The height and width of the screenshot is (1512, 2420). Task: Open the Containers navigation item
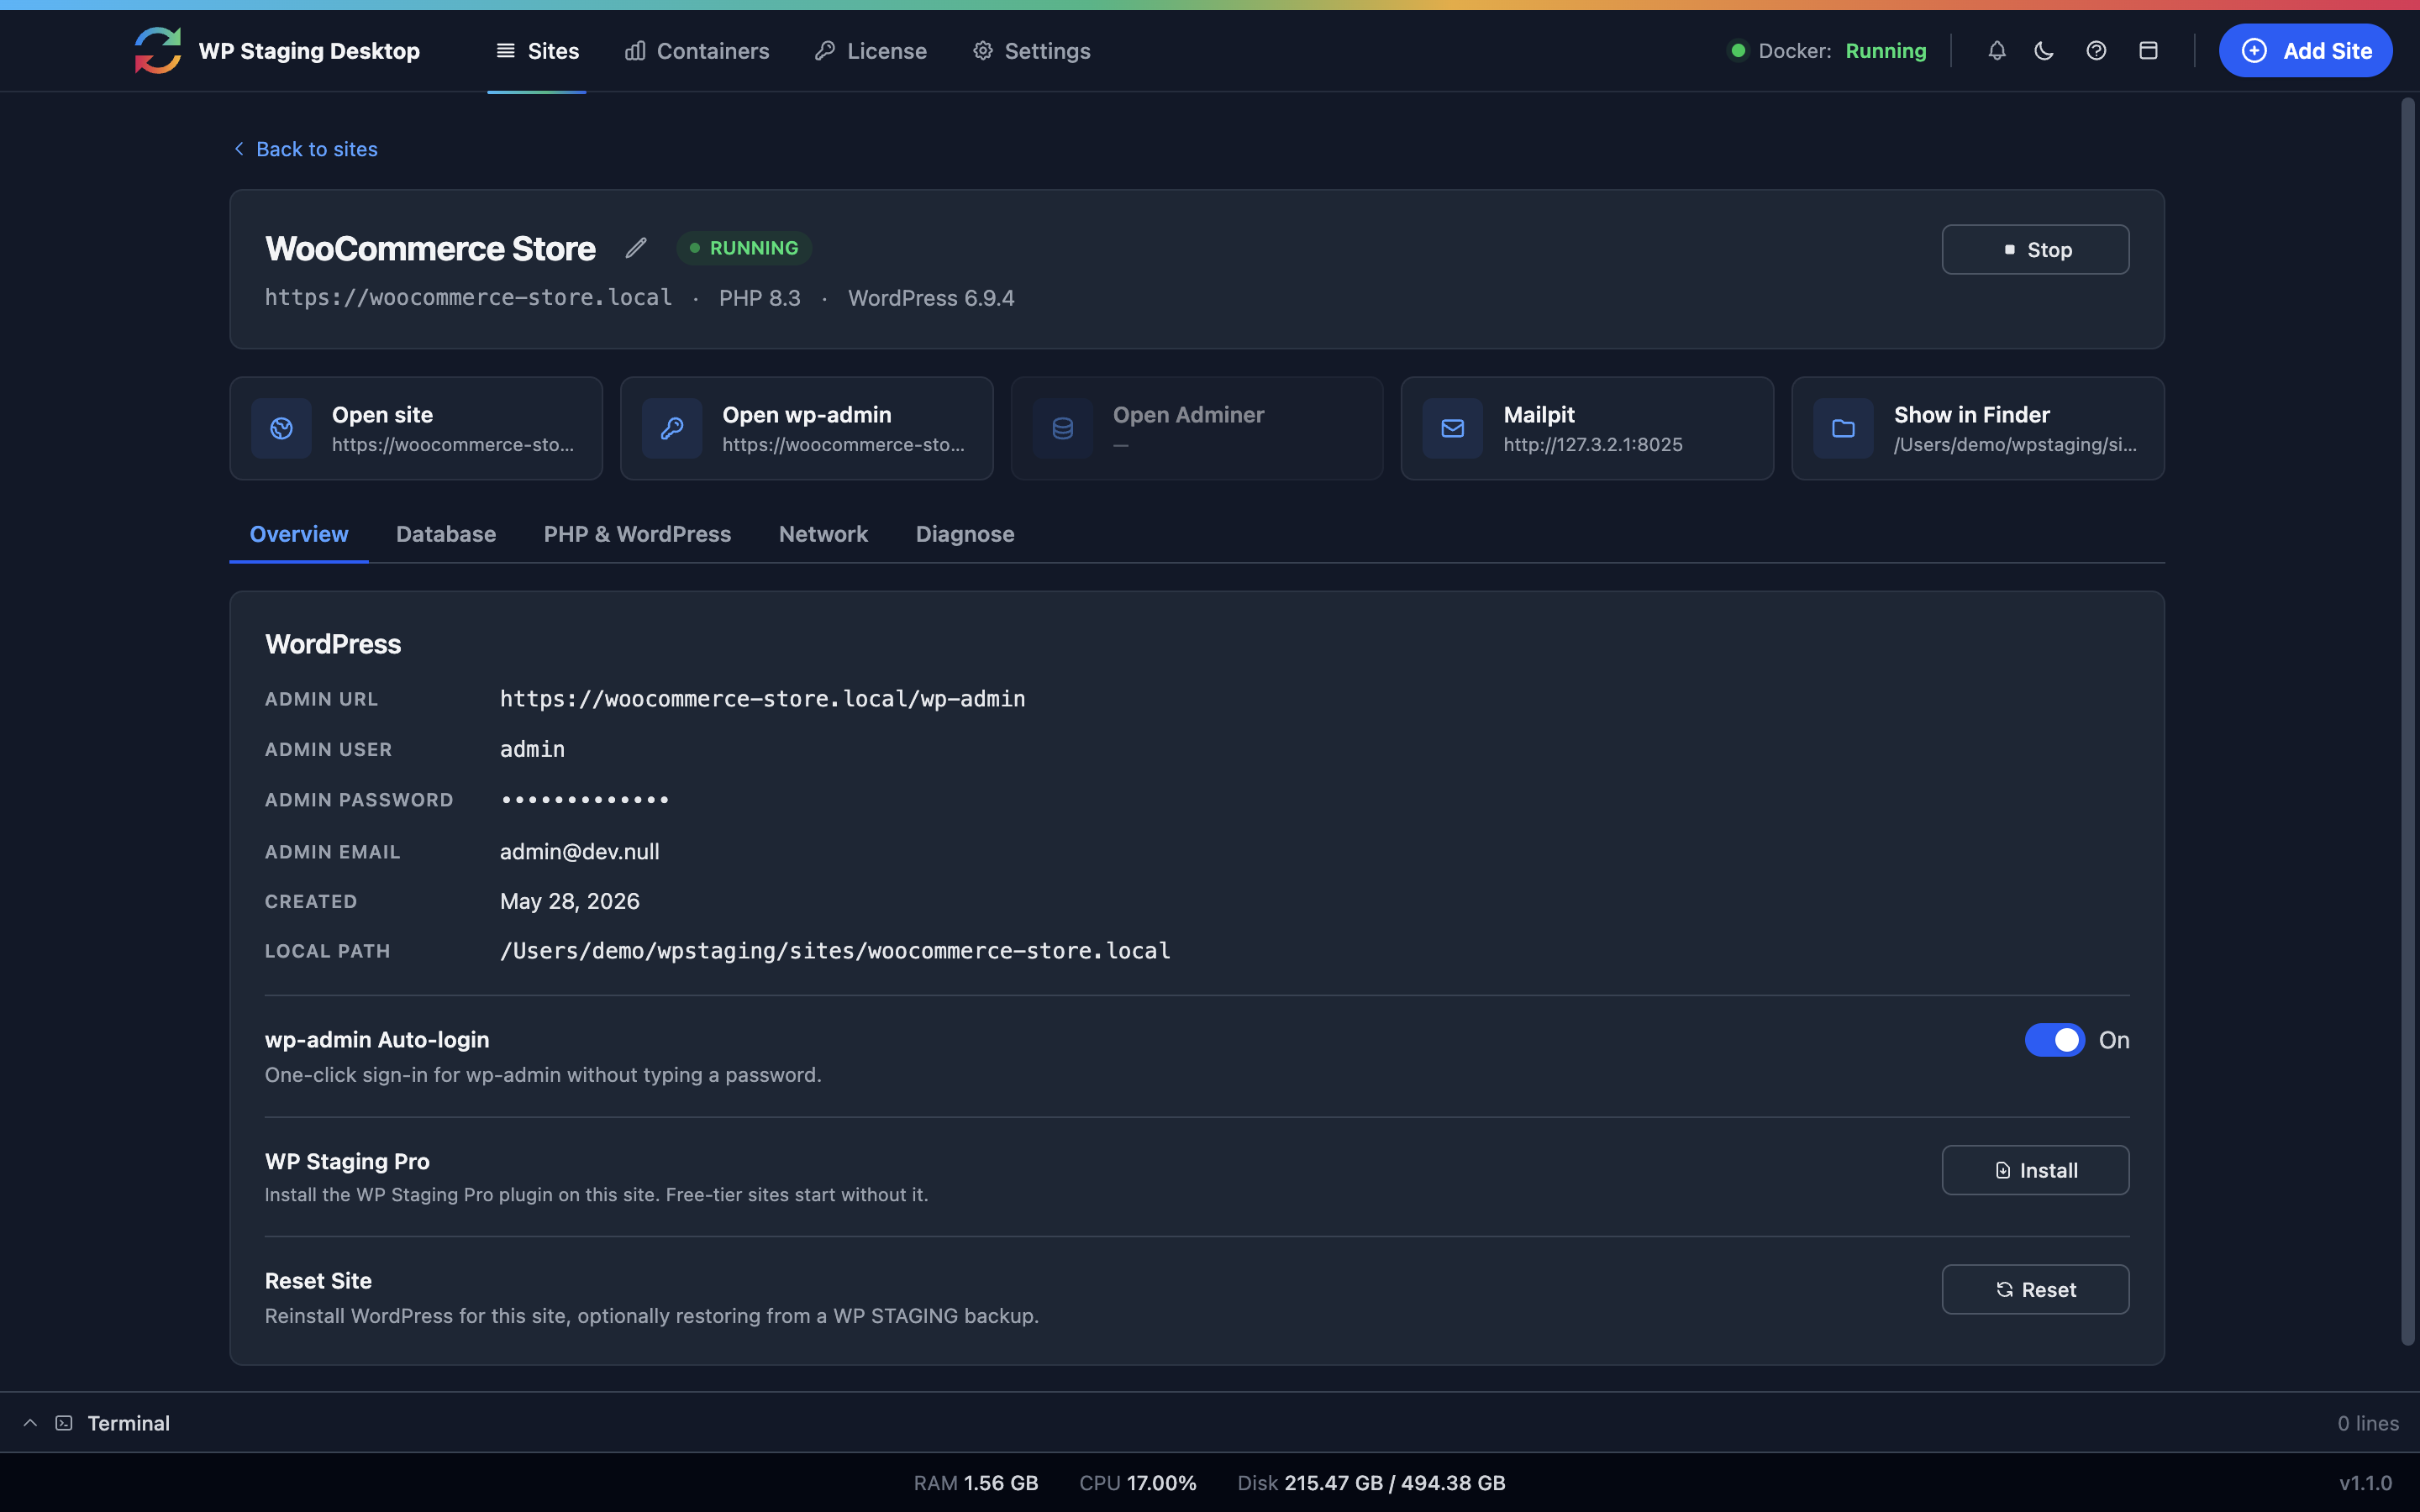coord(697,51)
